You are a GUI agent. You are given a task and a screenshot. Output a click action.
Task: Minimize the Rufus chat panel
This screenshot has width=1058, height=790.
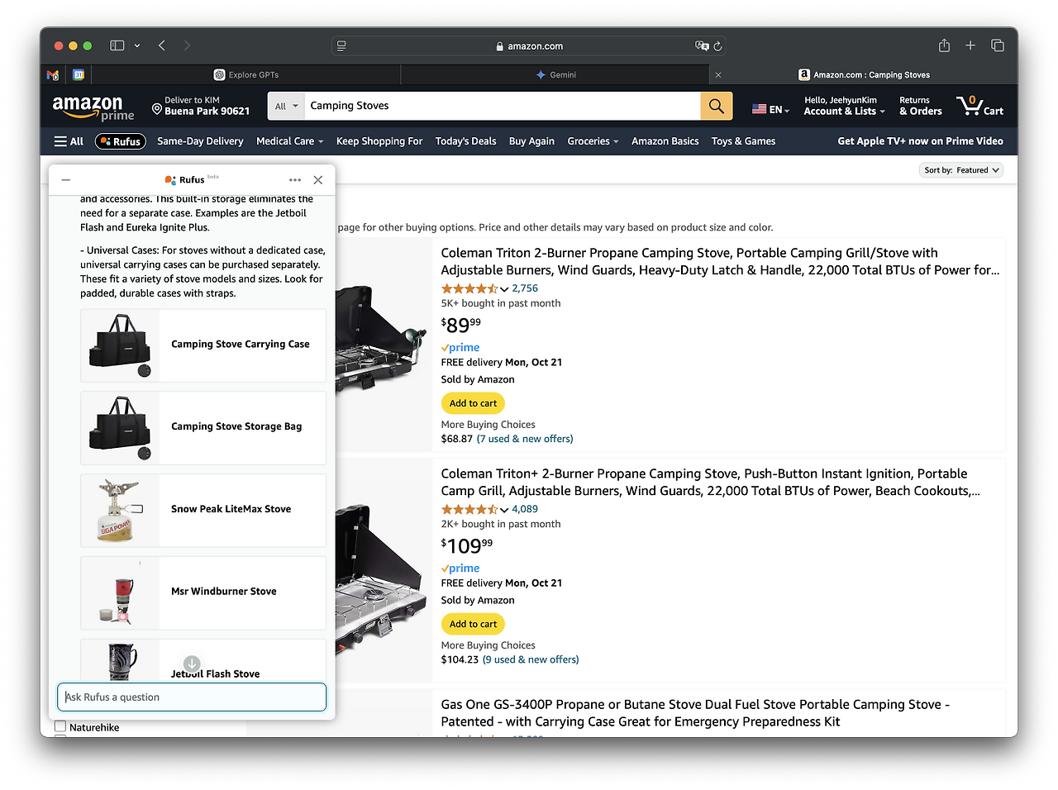(66, 179)
